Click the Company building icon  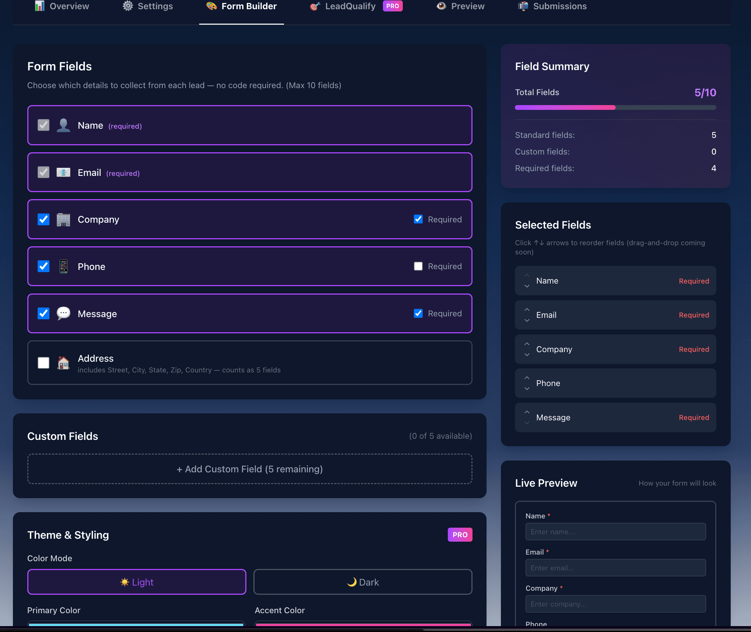click(63, 219)
